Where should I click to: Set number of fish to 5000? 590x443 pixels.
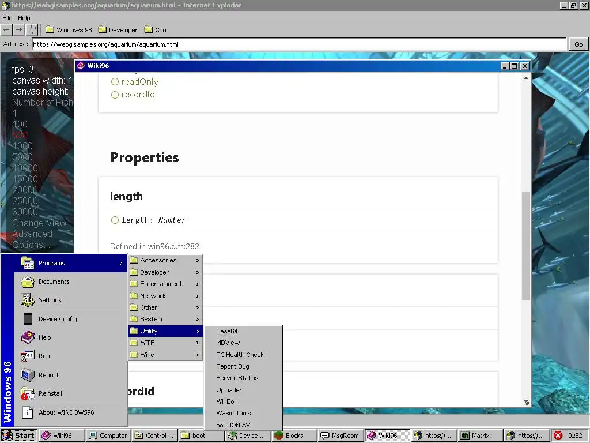click(x=22, y=157)
